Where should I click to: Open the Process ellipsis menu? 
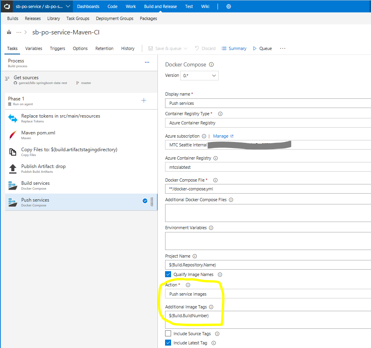click(147, 62)
